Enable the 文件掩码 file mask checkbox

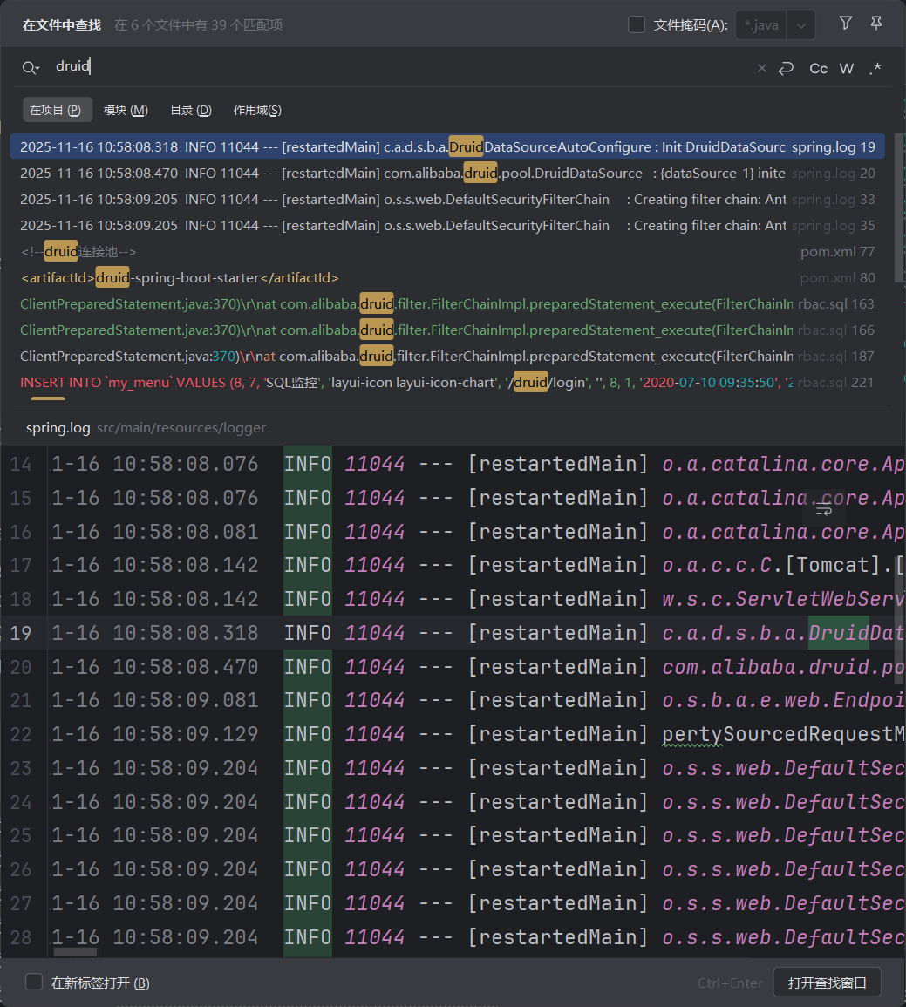[637, 24]
